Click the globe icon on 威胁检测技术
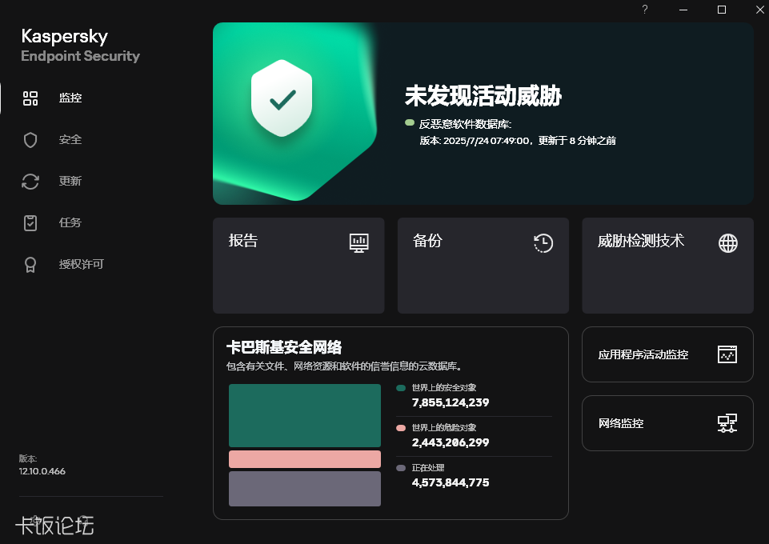 pos(728,243)
